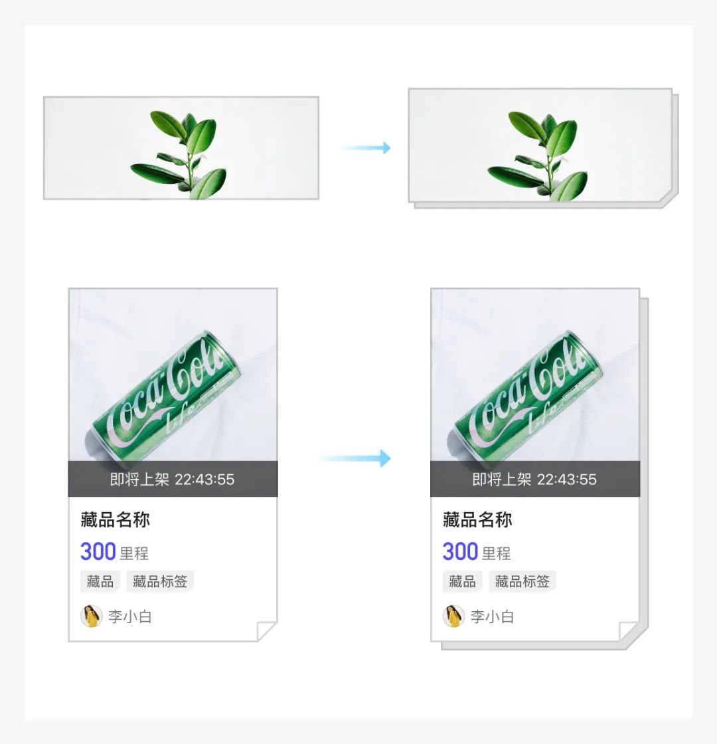Screen dimensions: 717x744
Task: Open 李小白 avatar on right card
Action: (454, 616)
